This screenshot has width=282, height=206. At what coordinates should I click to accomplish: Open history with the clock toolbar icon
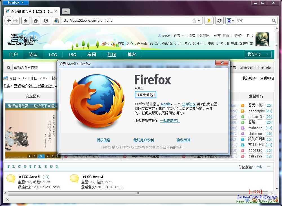coord(46,21)
